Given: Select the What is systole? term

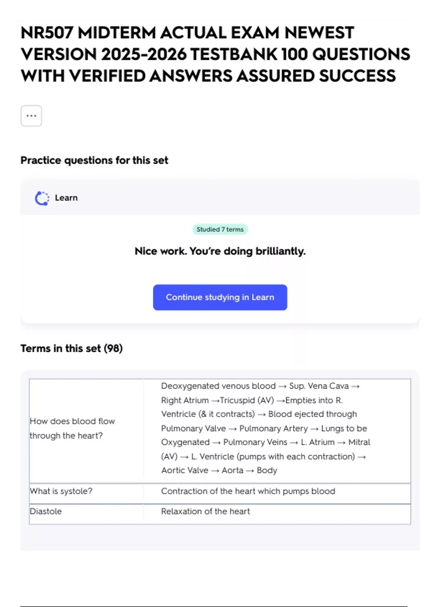Looking at the screenshot, I should [61, 491].
